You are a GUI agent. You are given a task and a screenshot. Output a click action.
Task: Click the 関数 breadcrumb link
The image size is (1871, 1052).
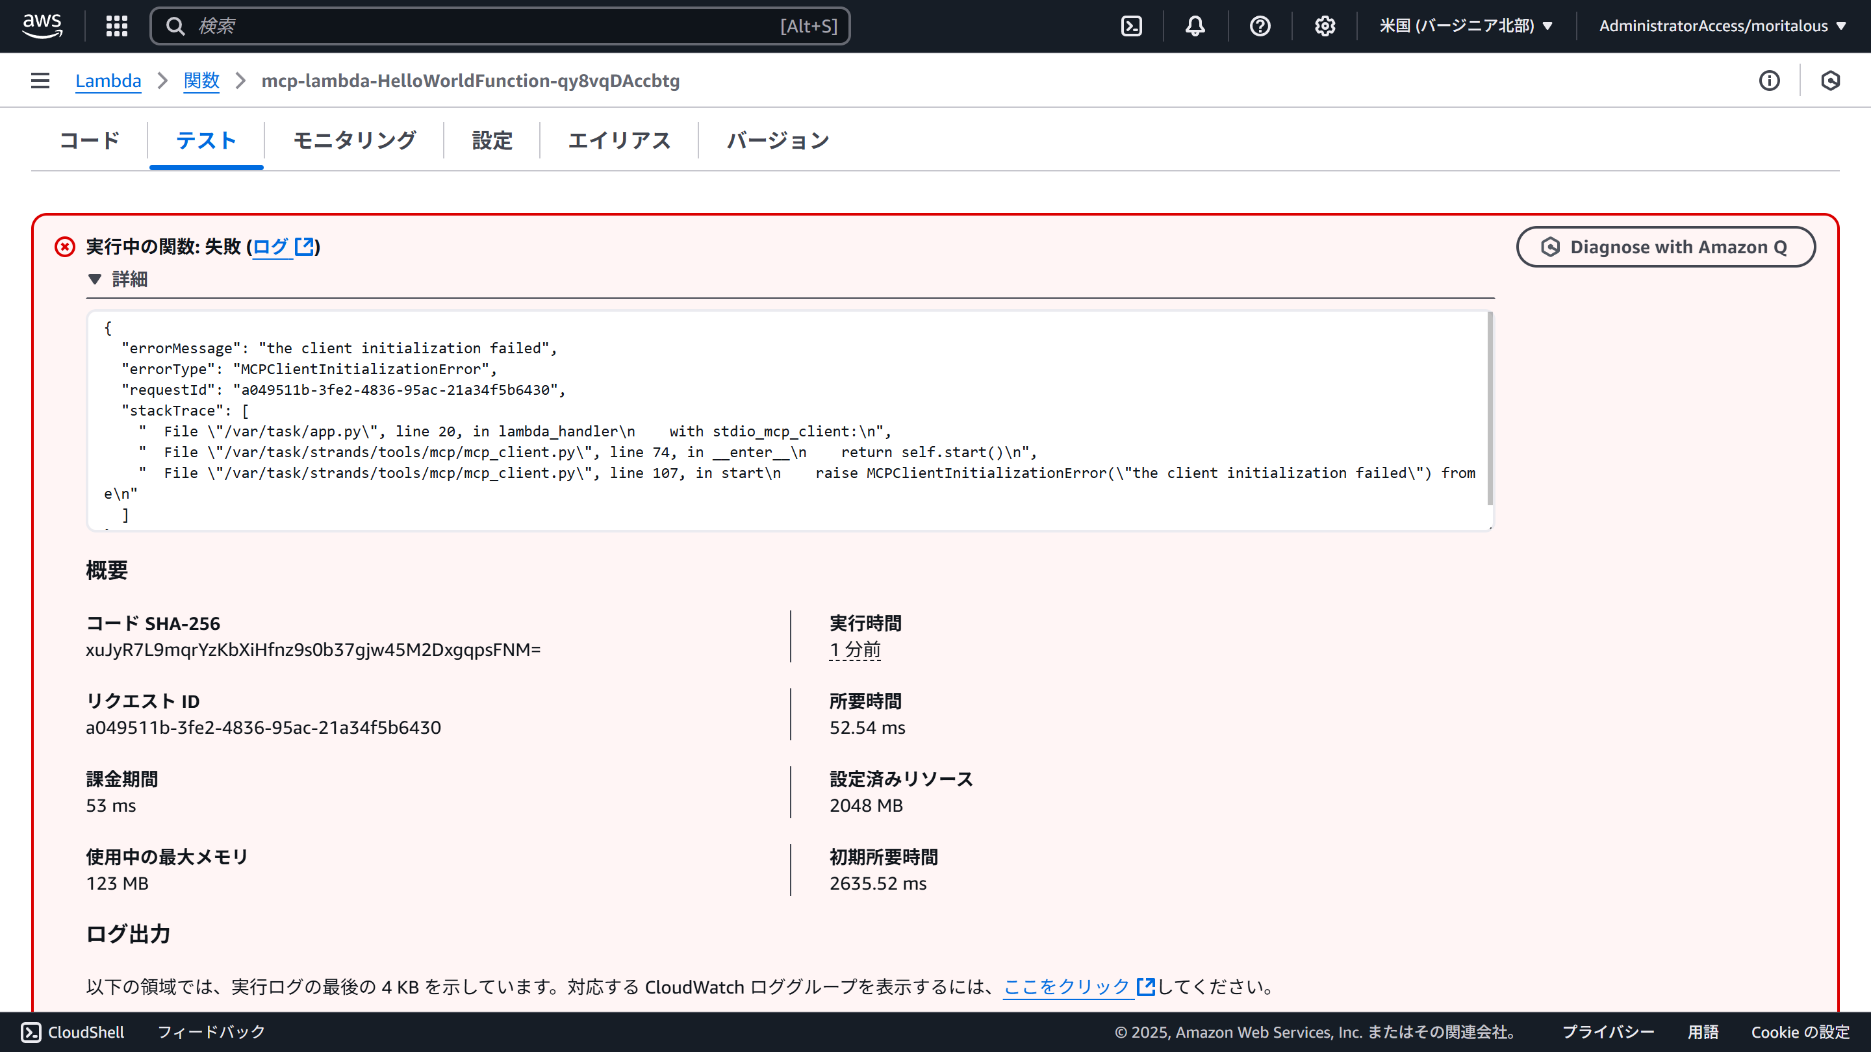coord(201,81)
